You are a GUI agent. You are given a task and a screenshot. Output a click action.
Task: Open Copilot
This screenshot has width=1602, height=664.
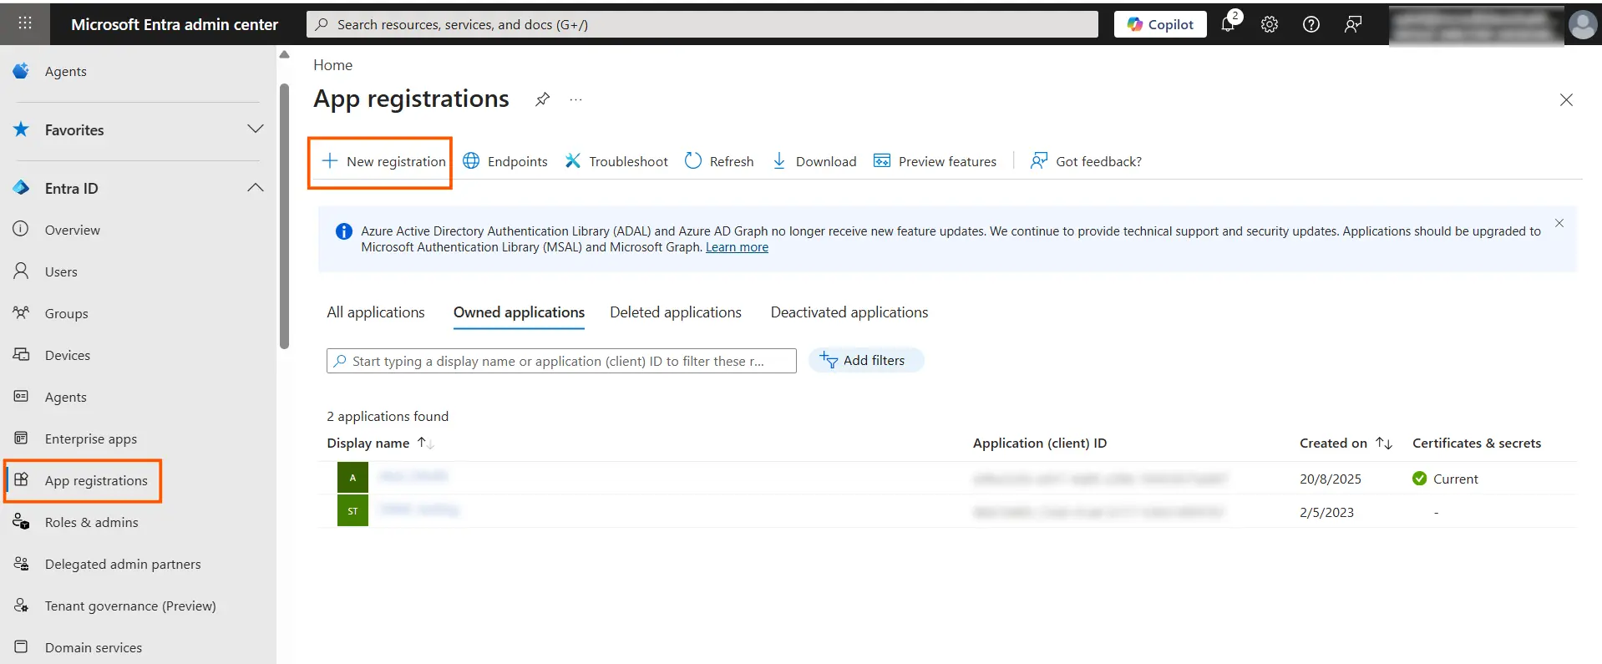(1160, 24)
